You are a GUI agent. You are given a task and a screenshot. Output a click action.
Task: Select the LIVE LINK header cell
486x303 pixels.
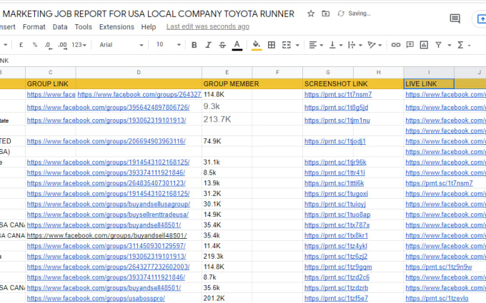[429, 84]
